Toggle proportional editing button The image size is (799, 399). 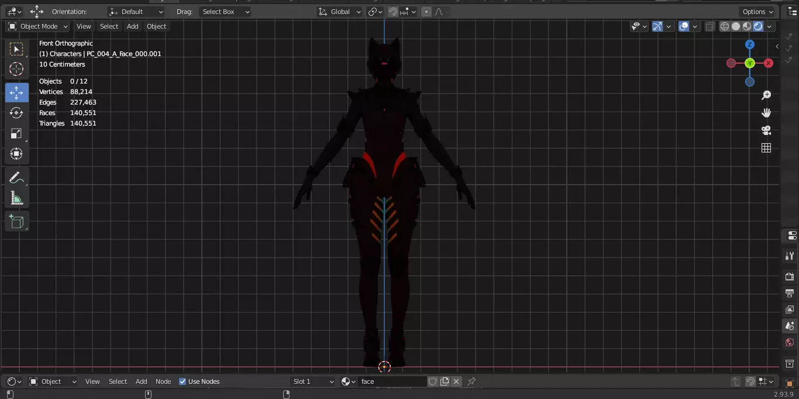(426, 12)
